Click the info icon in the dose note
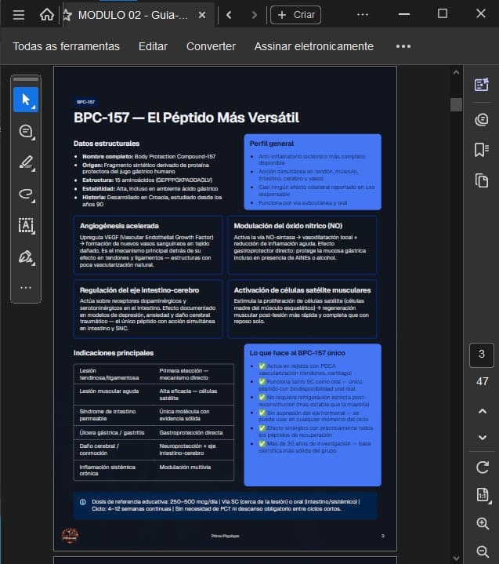 [x=82, y=502]
